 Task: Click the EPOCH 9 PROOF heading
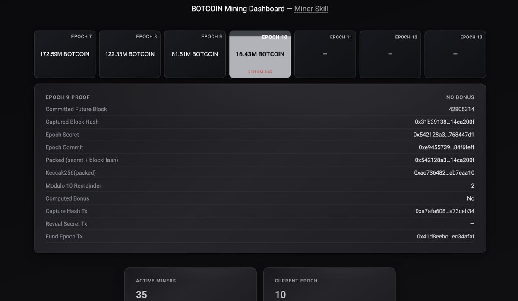click(x=68, y=97)
